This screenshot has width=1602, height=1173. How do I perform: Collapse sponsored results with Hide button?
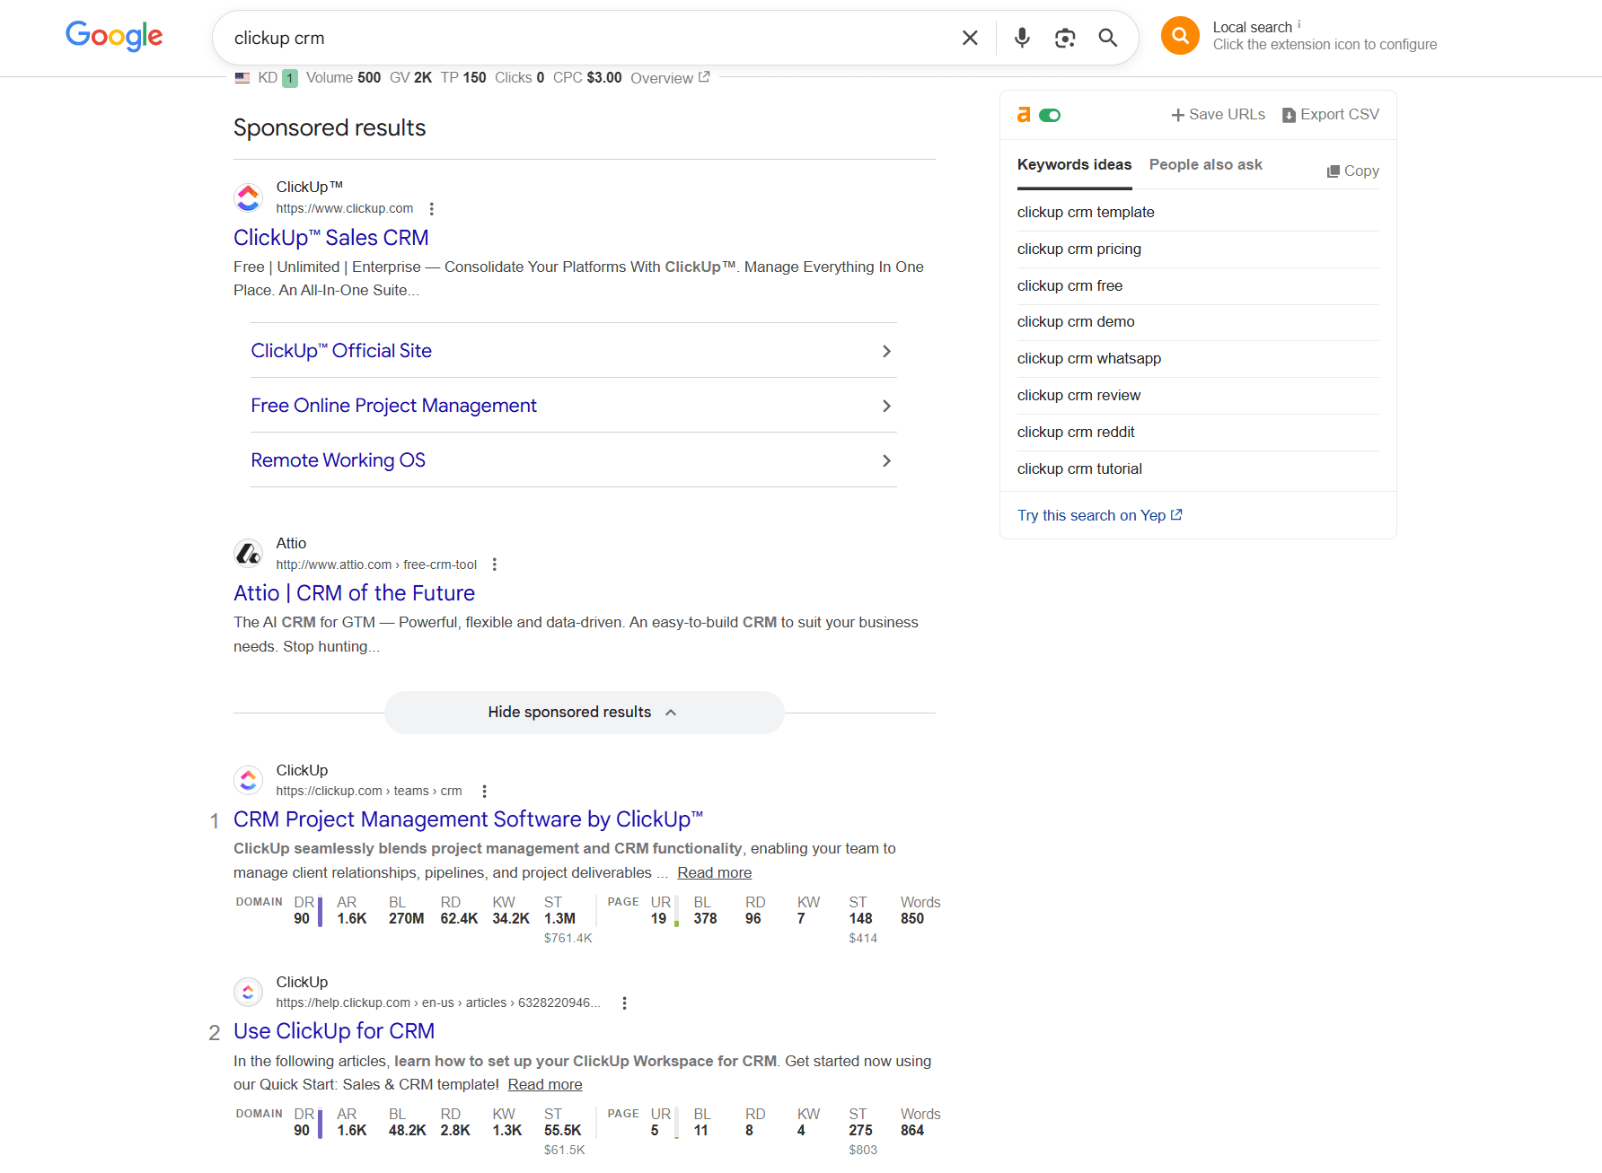pos(584,712)
